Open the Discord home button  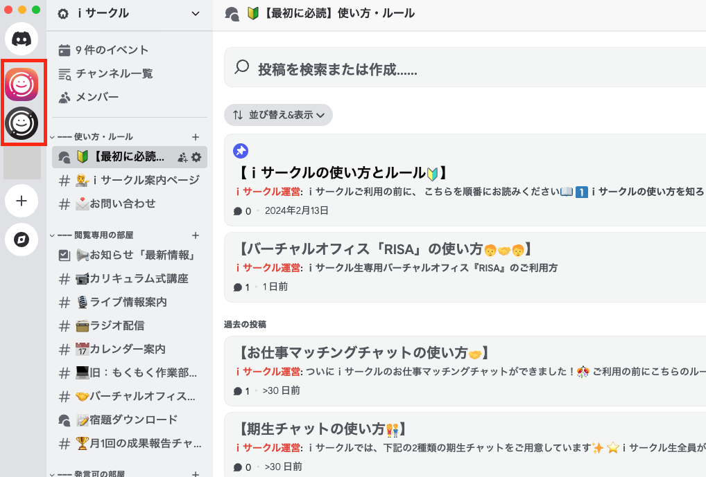(x=22, y=38)
